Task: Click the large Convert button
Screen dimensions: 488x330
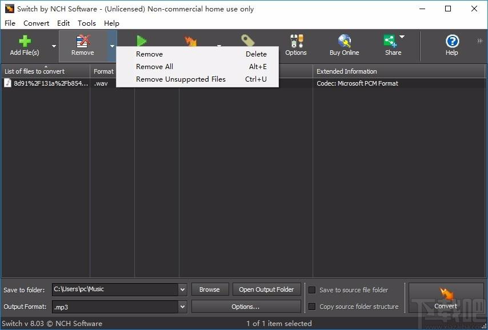Action: coord(446,297)
